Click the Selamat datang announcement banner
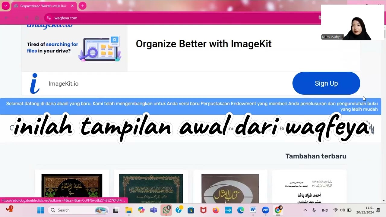Image resolution: width=386 pixels, height=217 pixels. pos(191,106)
